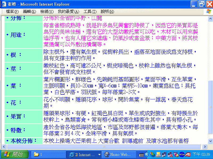
Task: Click the horizontal scrollbar right arrow
Action: coord(205,147)
